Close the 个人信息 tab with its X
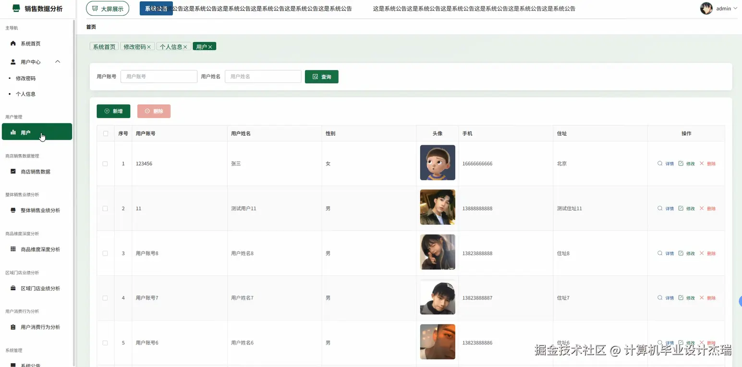This screenshot has width=742, height=367. click(x=185, y=47)
